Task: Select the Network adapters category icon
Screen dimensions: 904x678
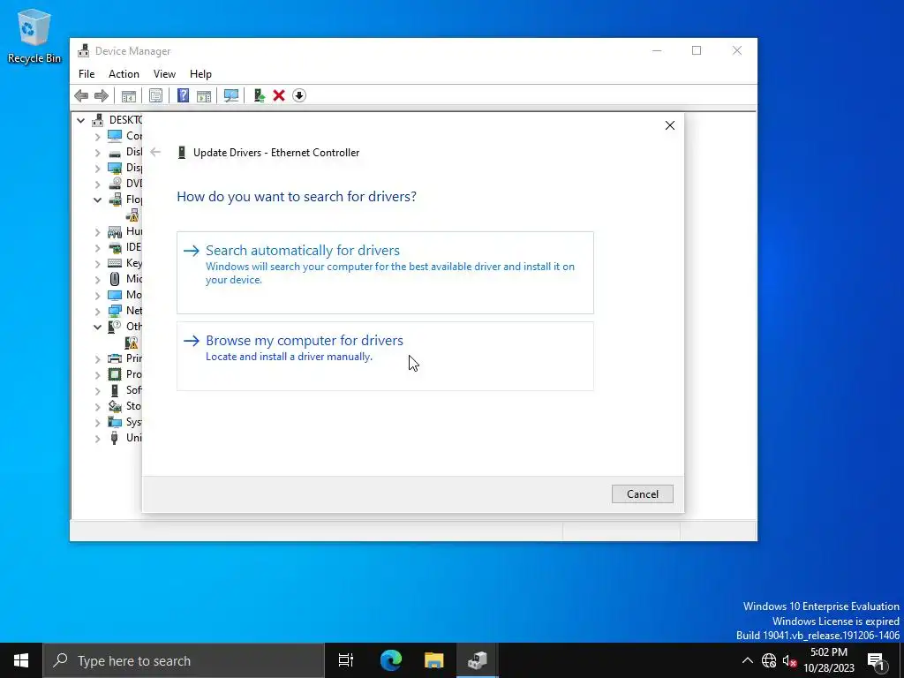Action: coord(115,311)
